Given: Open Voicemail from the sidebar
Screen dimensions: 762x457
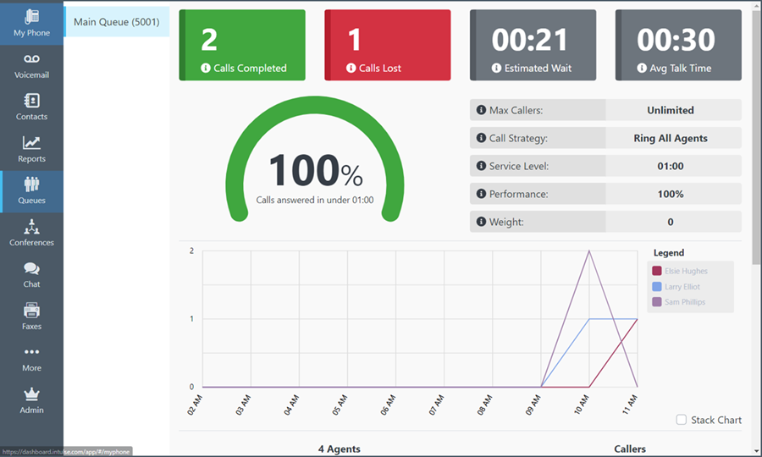Looking at the screenshot, I should click(x=31, y=59).
